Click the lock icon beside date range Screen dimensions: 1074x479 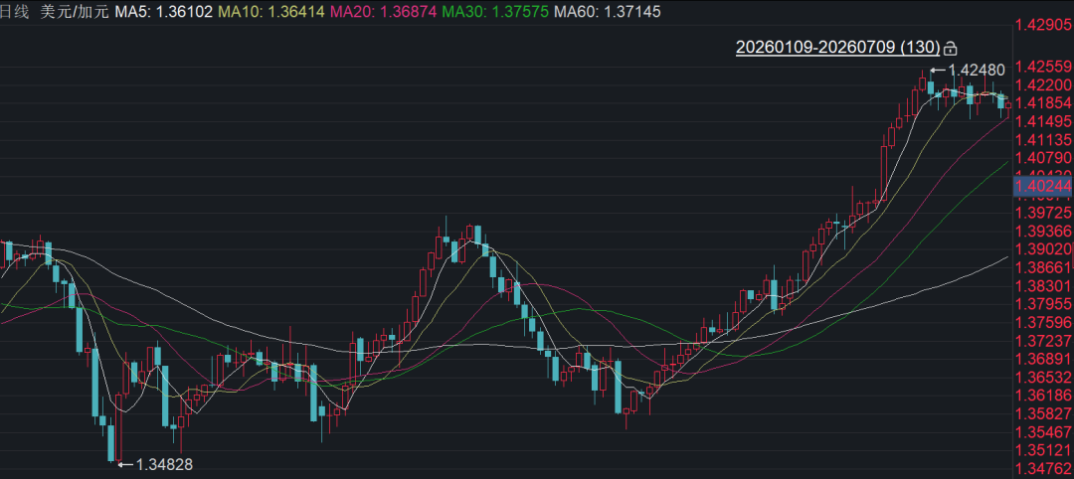(950, 48)
